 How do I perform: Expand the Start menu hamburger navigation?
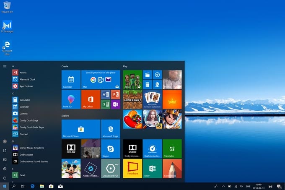(x=5, y=66)
